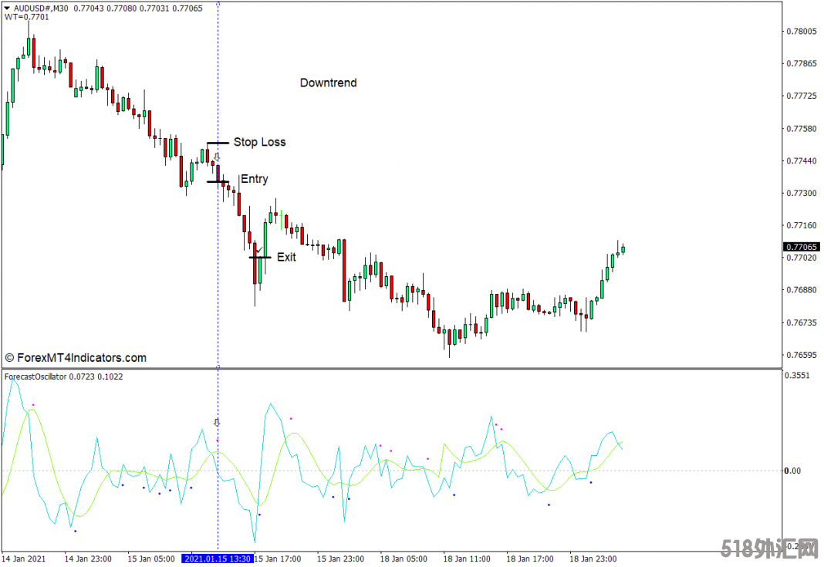This screenshot has height=567, width=824.
Task: Click the 0.00 zero level on oscillator scale
Action: tap(794, 471)
